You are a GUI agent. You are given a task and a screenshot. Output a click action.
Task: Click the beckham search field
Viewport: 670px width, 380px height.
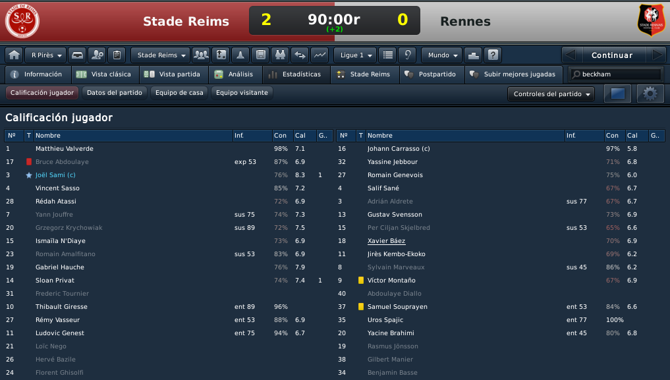[616, 74]
